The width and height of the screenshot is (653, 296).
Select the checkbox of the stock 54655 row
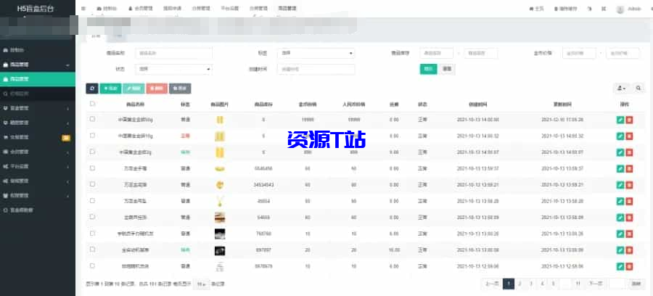click(92, 216)
